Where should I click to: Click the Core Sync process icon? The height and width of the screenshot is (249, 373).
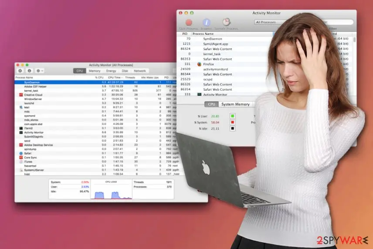coord(21,157)
